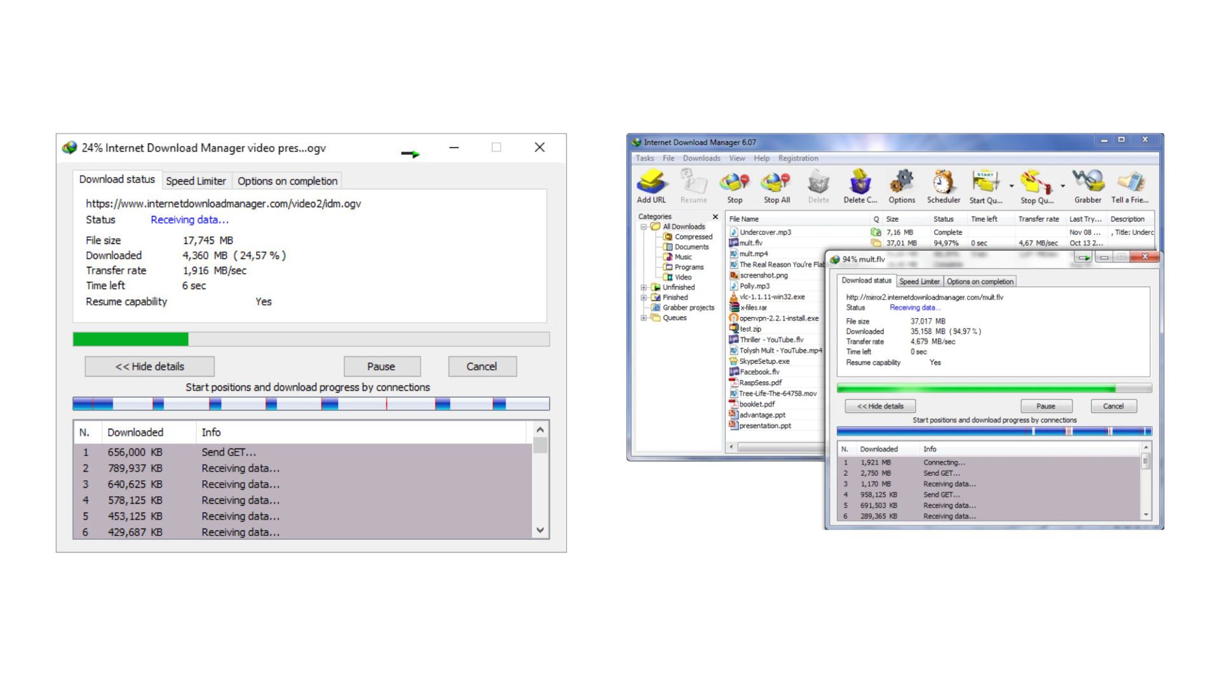
Task: Switch to the Speed Limiter tab
Action: (x=196, y=180)
